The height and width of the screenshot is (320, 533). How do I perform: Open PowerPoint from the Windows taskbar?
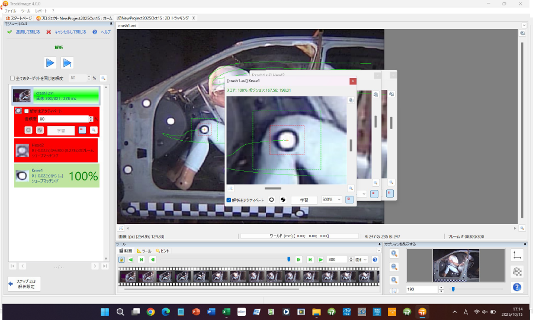pyautogui.click(x=195, y=312)
